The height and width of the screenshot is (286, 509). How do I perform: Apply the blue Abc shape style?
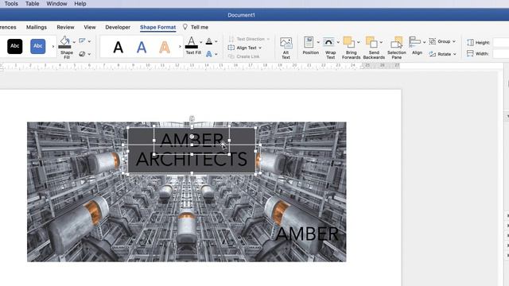coord(38,46)
